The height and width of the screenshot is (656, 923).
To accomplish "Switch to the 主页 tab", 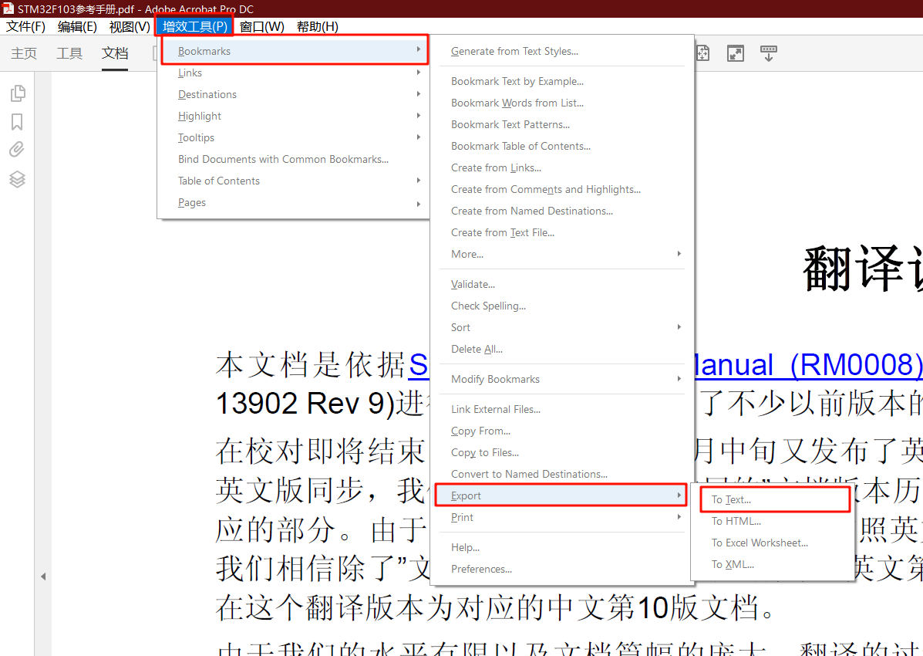I will click(24, 53).
